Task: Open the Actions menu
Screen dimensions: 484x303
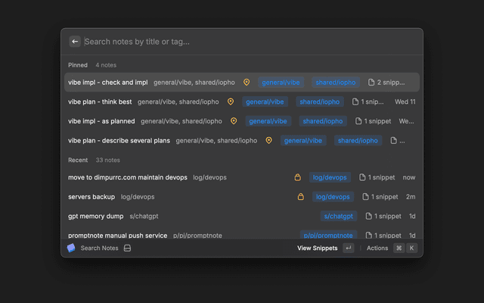Action: coord(377,248)
